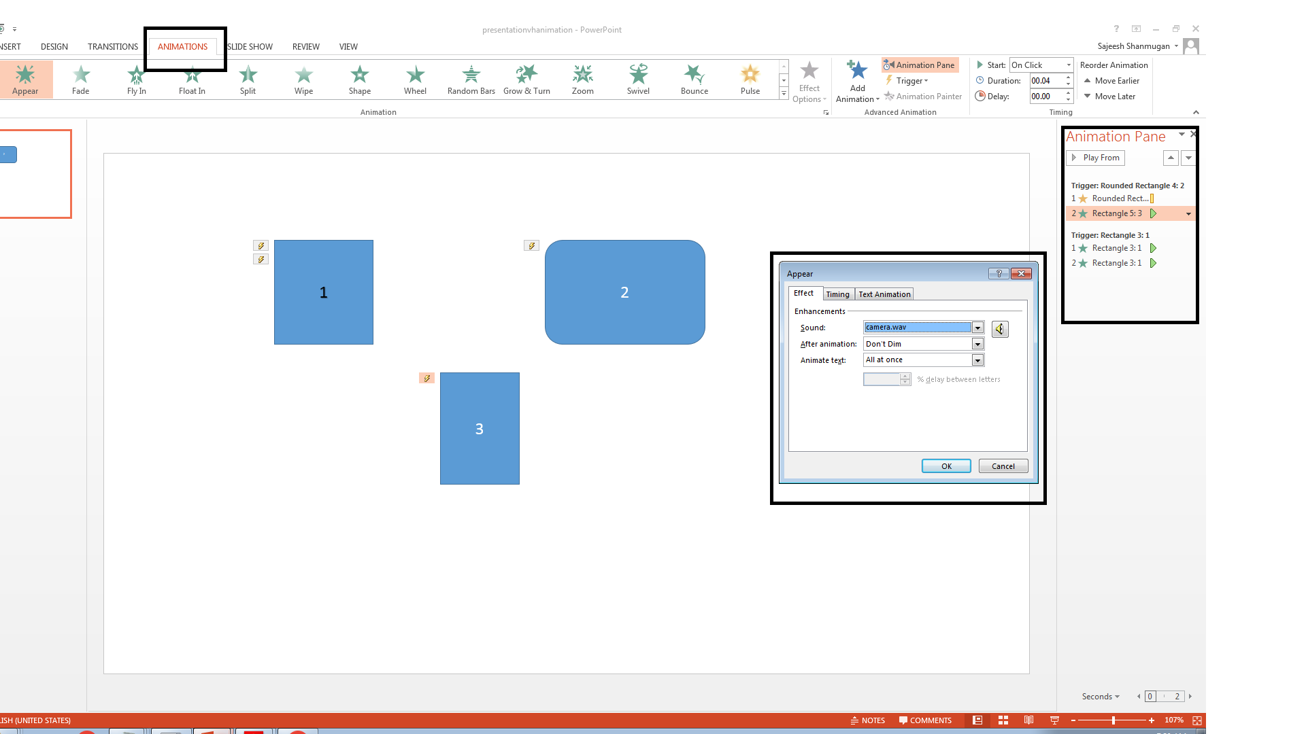Viewport: 1306px width, 734px height.
Task: Select Rectangle 5: 3 in Animation Pane
Action: pos(1116,213)
